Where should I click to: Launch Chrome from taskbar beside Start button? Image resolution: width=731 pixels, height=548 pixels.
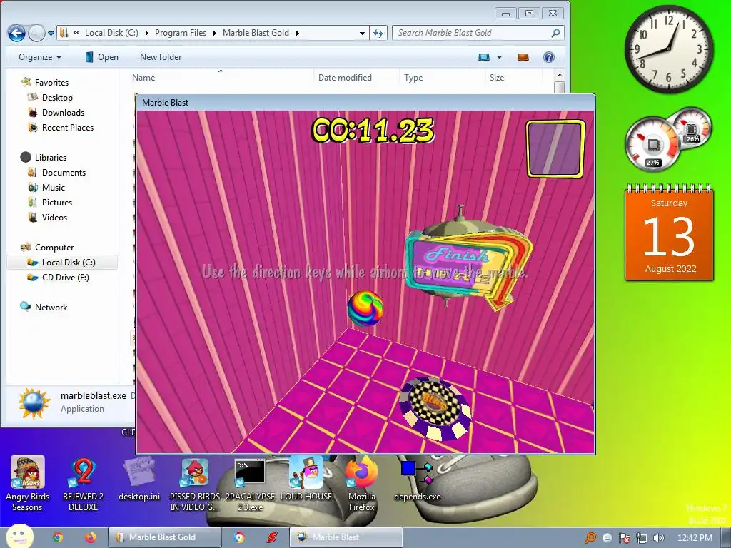point(58,537)
